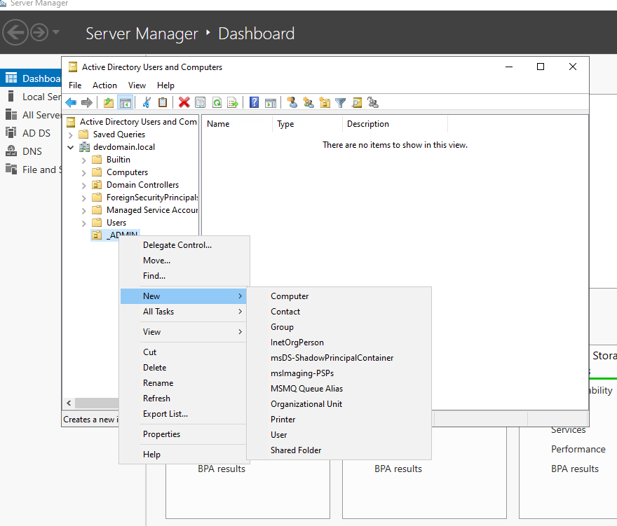Choose Move from context menu

click(184, 261)
